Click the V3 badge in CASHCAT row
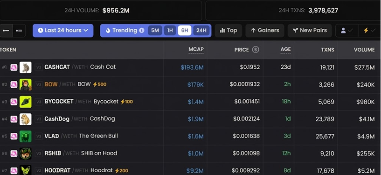Image resolution: width=381 pixels, height=175 pixels. click(x=39, y=67)
